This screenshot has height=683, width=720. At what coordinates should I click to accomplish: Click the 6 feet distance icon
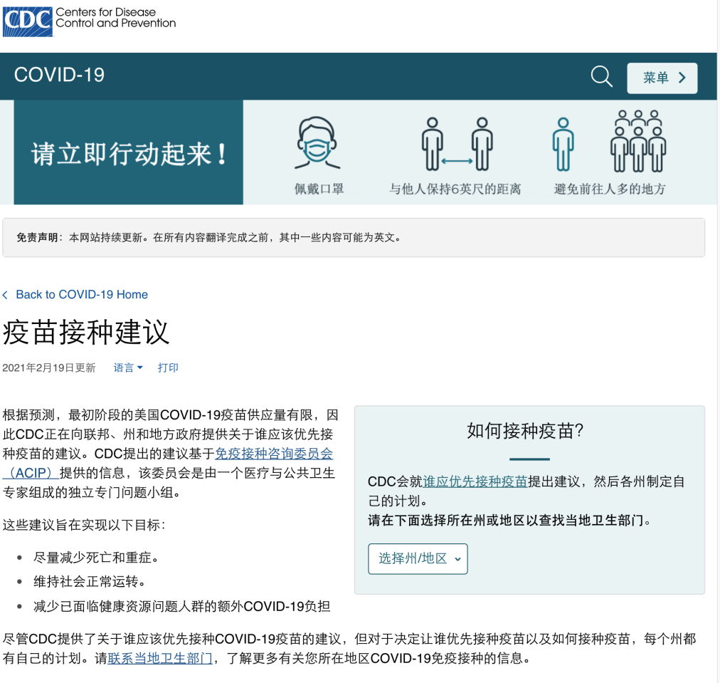click(457, 145)
